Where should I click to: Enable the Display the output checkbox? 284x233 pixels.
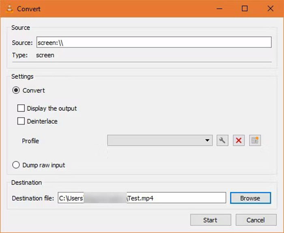point(21,108)
